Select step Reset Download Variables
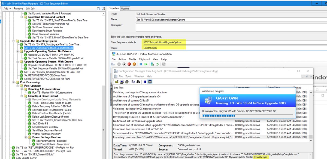 click(x=45, y=34)
